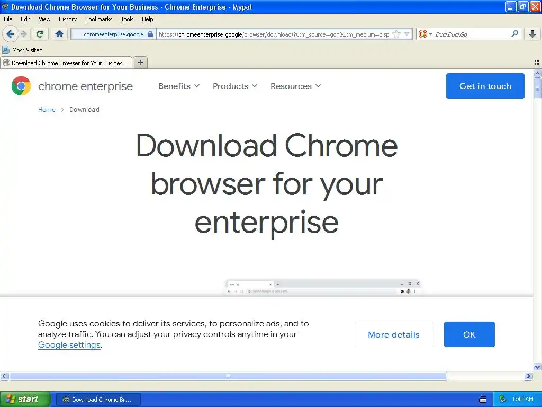
Task: Click the padlock site security icon
Action: tap(150, 34)
